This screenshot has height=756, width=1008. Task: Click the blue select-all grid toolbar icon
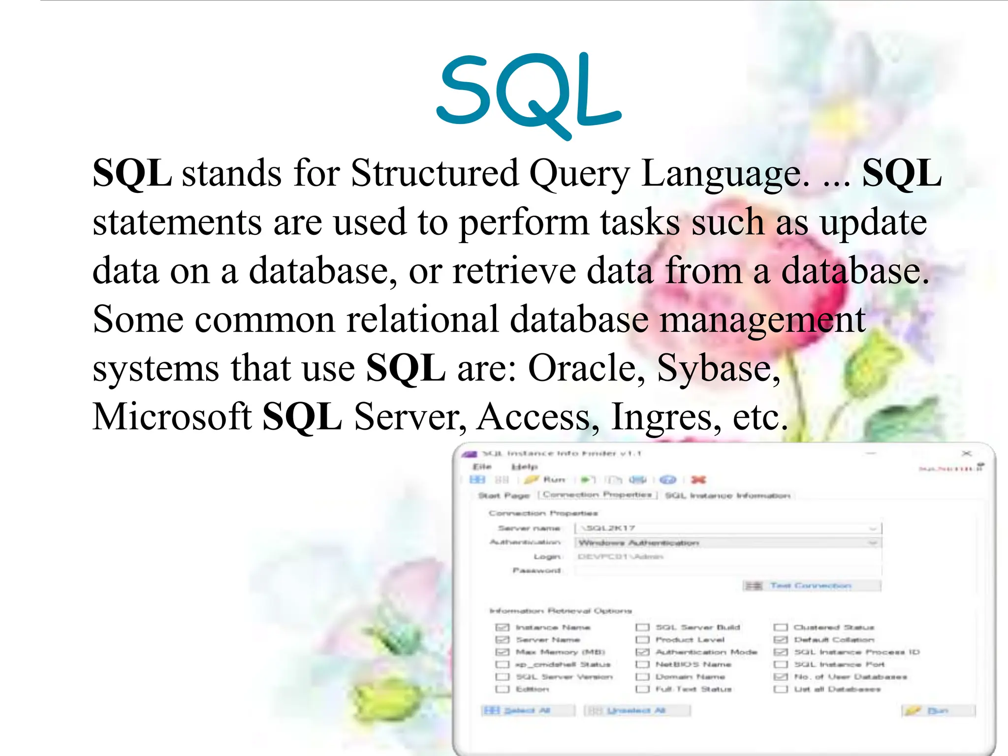[x=477, y=479]
